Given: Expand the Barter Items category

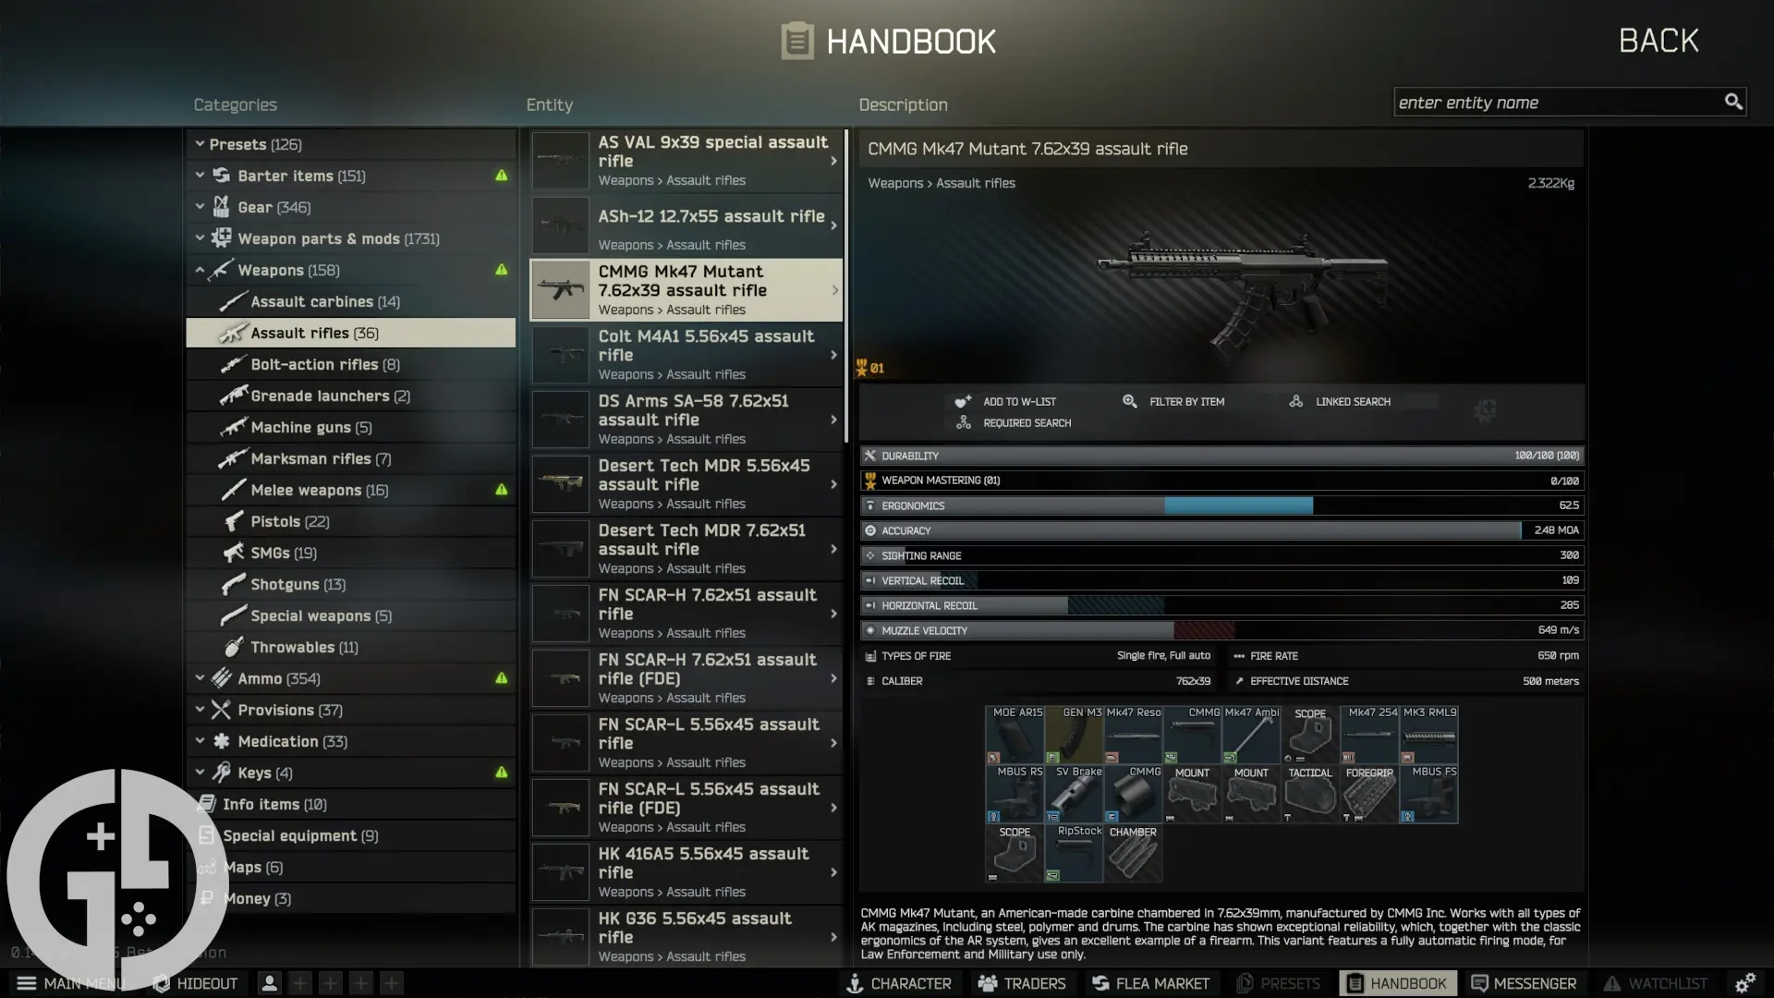Looking at the screenshot, I should pyautogui.click(x=199, y=175).
